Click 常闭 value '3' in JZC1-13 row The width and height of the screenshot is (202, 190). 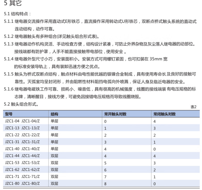[x=154, y=128]
